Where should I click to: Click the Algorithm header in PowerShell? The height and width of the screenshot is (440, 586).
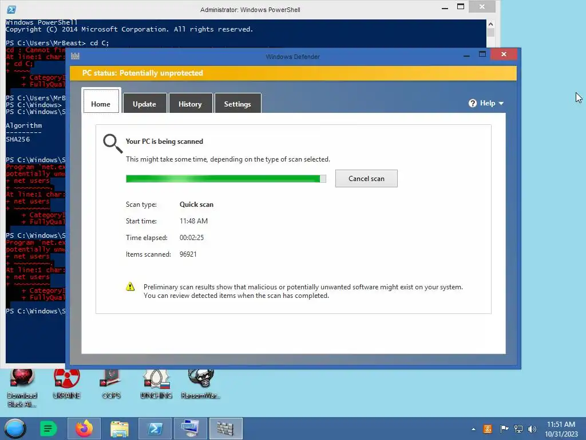click(x=23, y=125)
